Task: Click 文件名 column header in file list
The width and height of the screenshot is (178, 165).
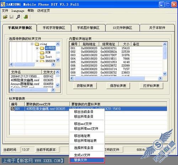Action: coord(26,72)
